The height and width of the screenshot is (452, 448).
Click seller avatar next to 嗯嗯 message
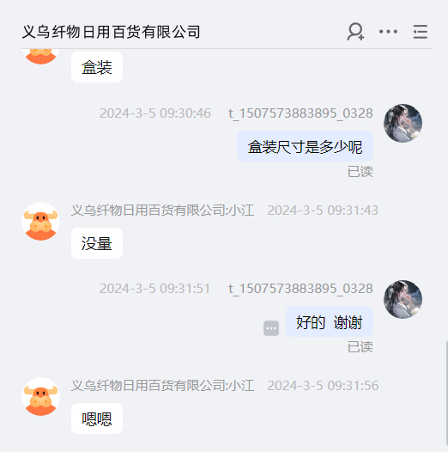(41, 397)
